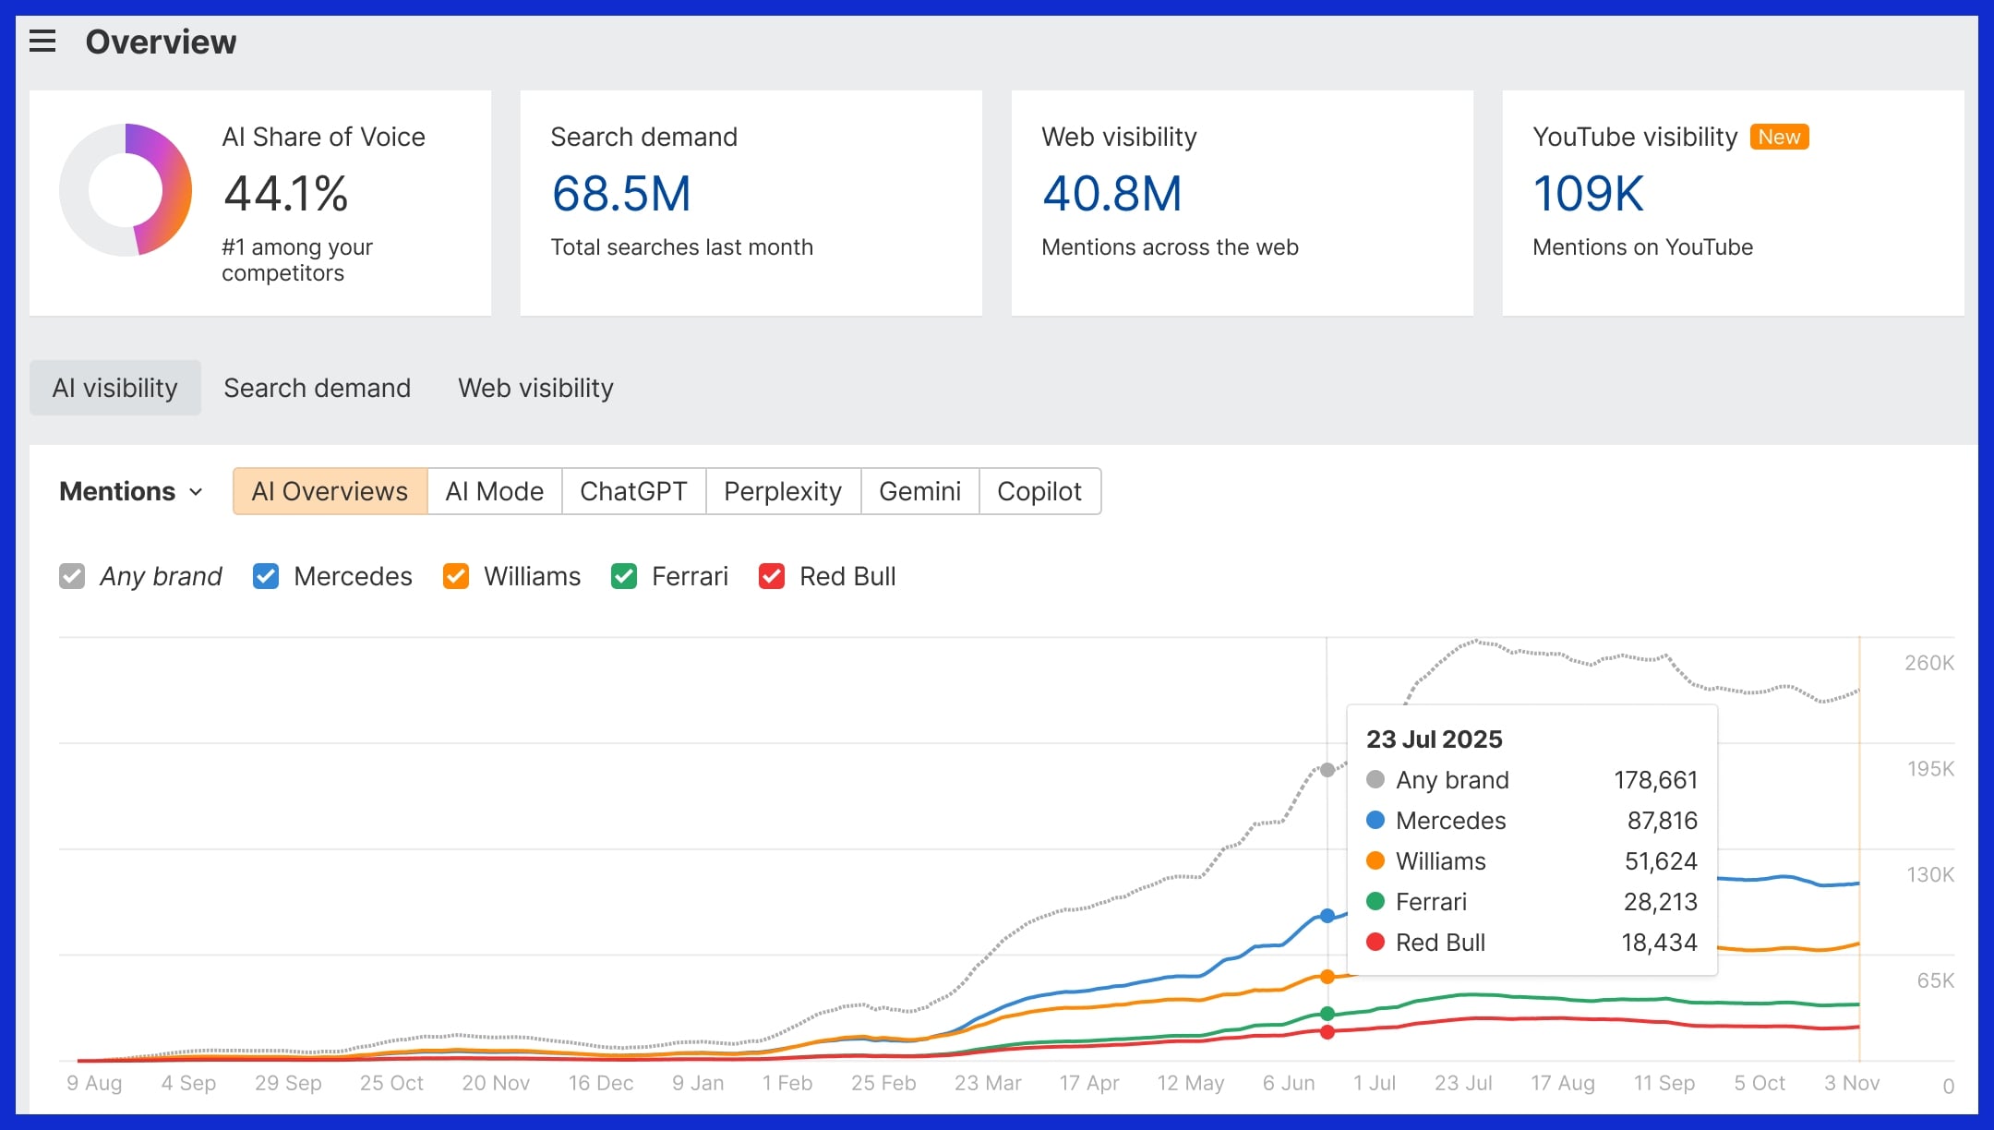Screen dimensions: 1994x1130
Task: Select the Perplexity platform filter
Action: click(783, 491)
